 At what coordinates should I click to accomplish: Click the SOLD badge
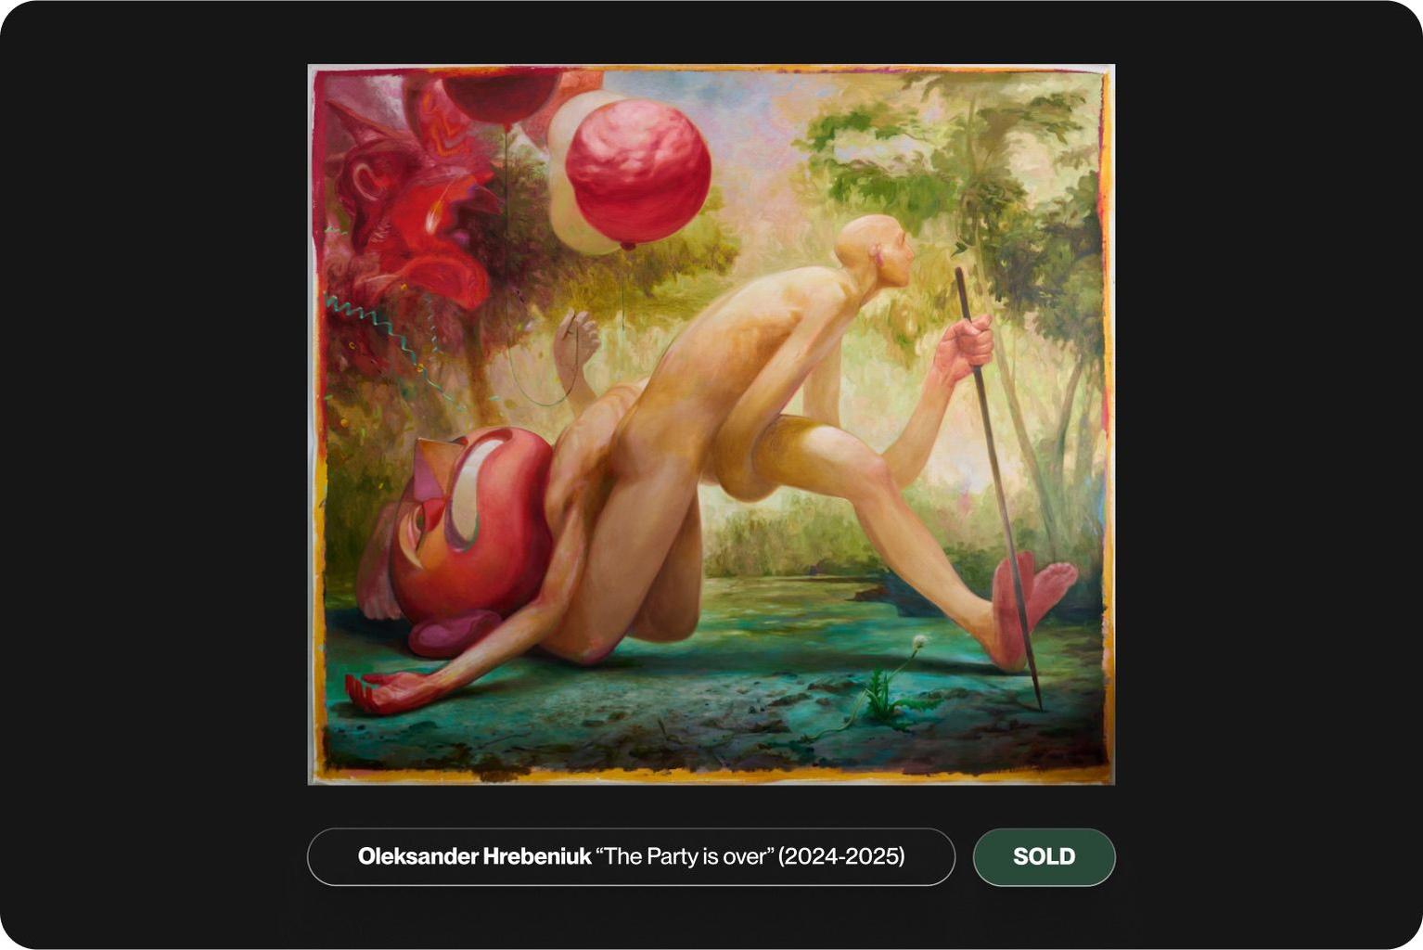coord(1044,856)
